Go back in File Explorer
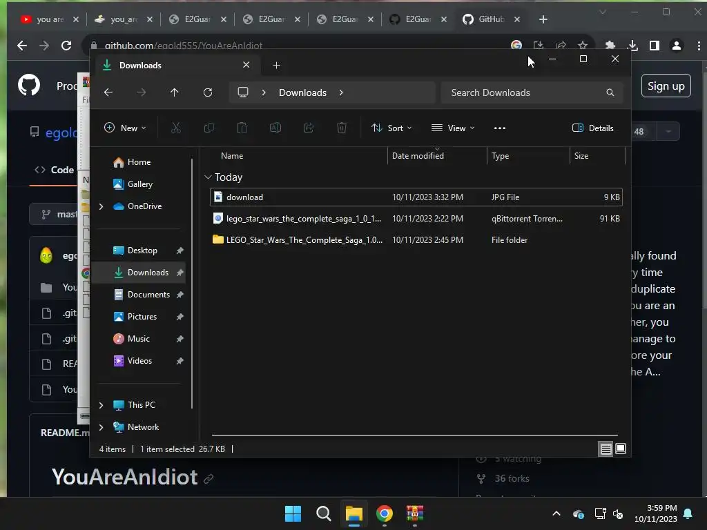 (x=108, y=92)
